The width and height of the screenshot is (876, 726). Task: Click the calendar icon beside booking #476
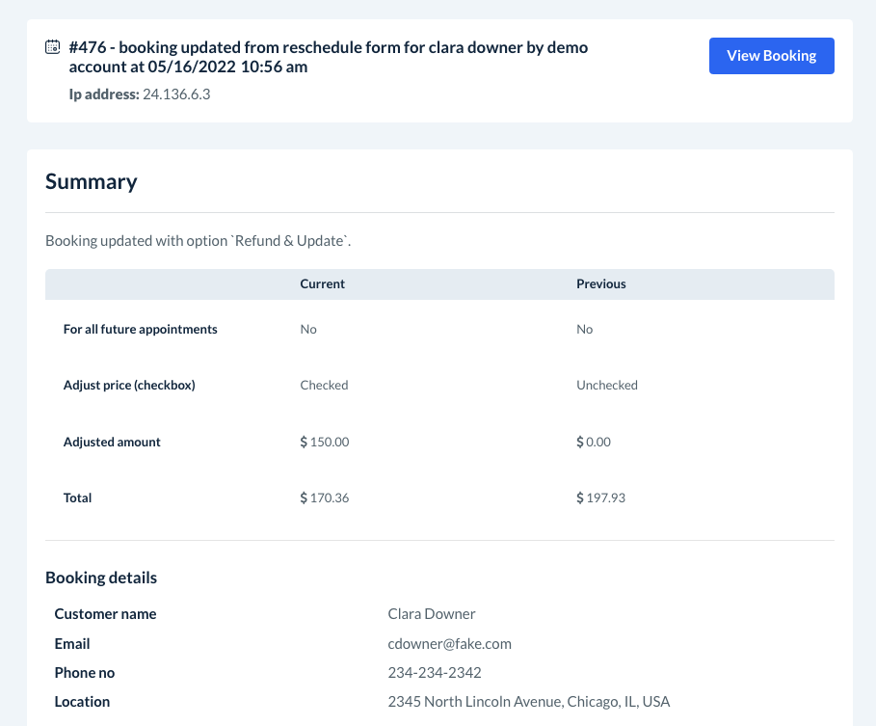[53, 46]
